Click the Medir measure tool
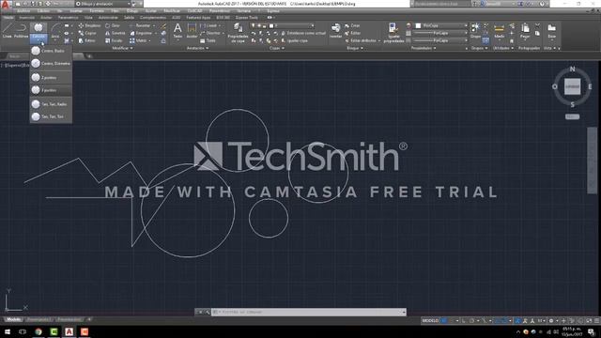The height and width of the screenshot is (338, 601). [499, 31]
